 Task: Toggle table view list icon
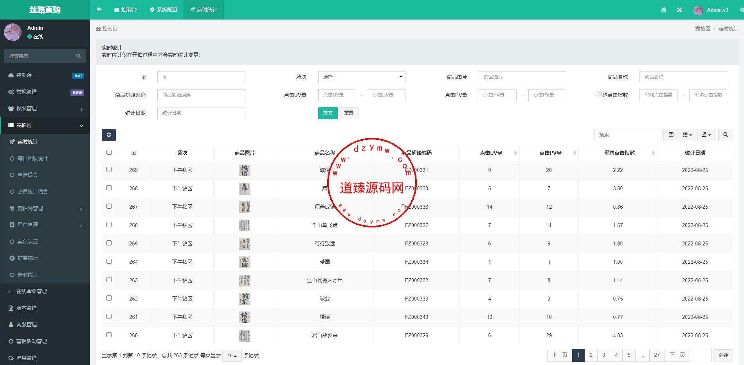[671, 135]
